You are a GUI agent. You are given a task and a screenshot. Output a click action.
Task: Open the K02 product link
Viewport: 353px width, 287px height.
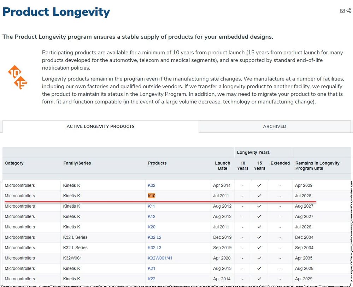click(152, 185)
